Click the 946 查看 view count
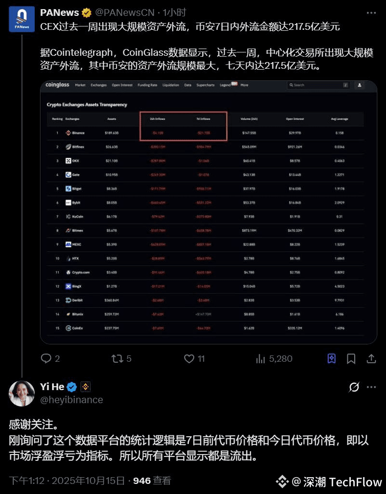386x494 pixels. tap(152, 481)
